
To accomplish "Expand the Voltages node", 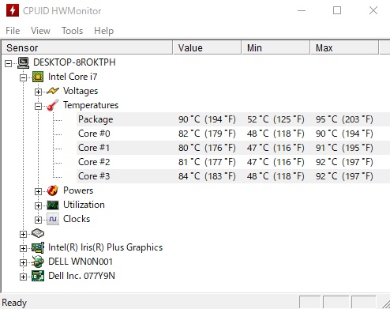I will [x=38, y=92].
